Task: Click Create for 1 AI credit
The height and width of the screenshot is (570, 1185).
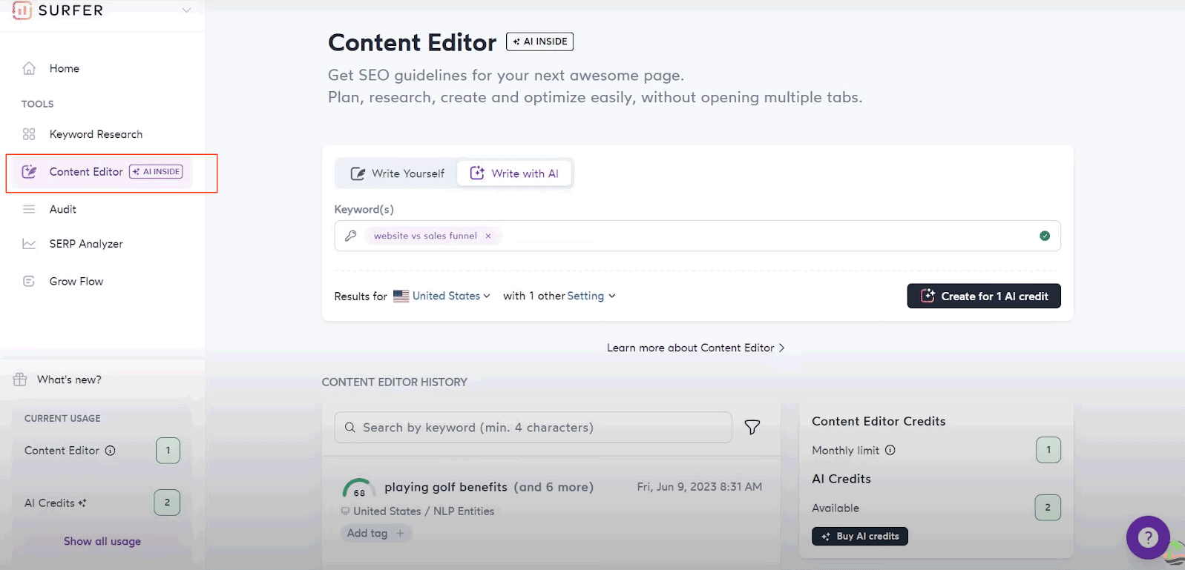Action: coord(984,296)
